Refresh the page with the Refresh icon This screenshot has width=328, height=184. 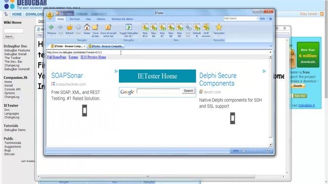coord(70,27)
